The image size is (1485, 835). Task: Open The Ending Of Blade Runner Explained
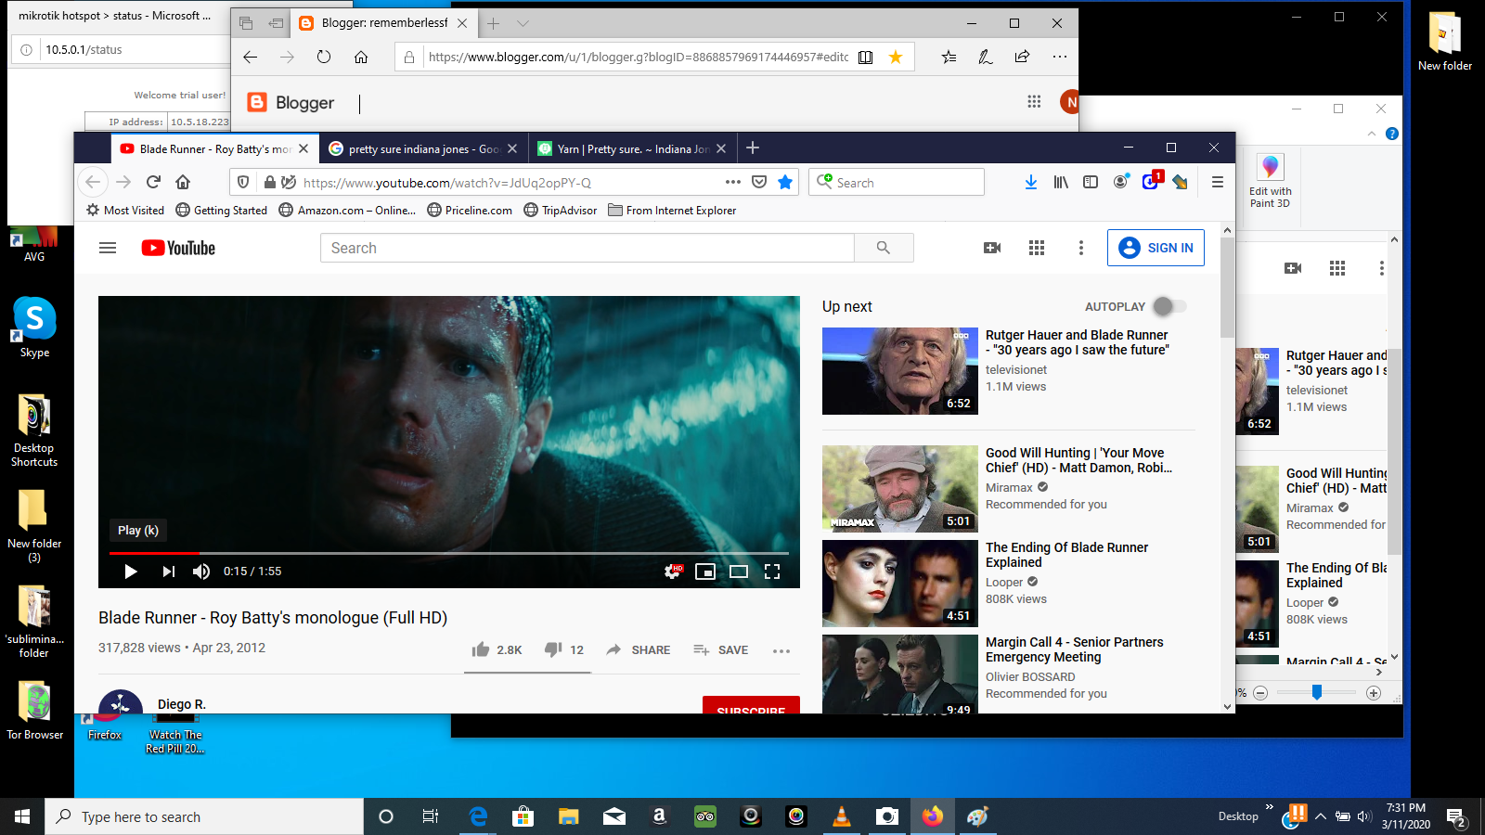[1066, 555]
